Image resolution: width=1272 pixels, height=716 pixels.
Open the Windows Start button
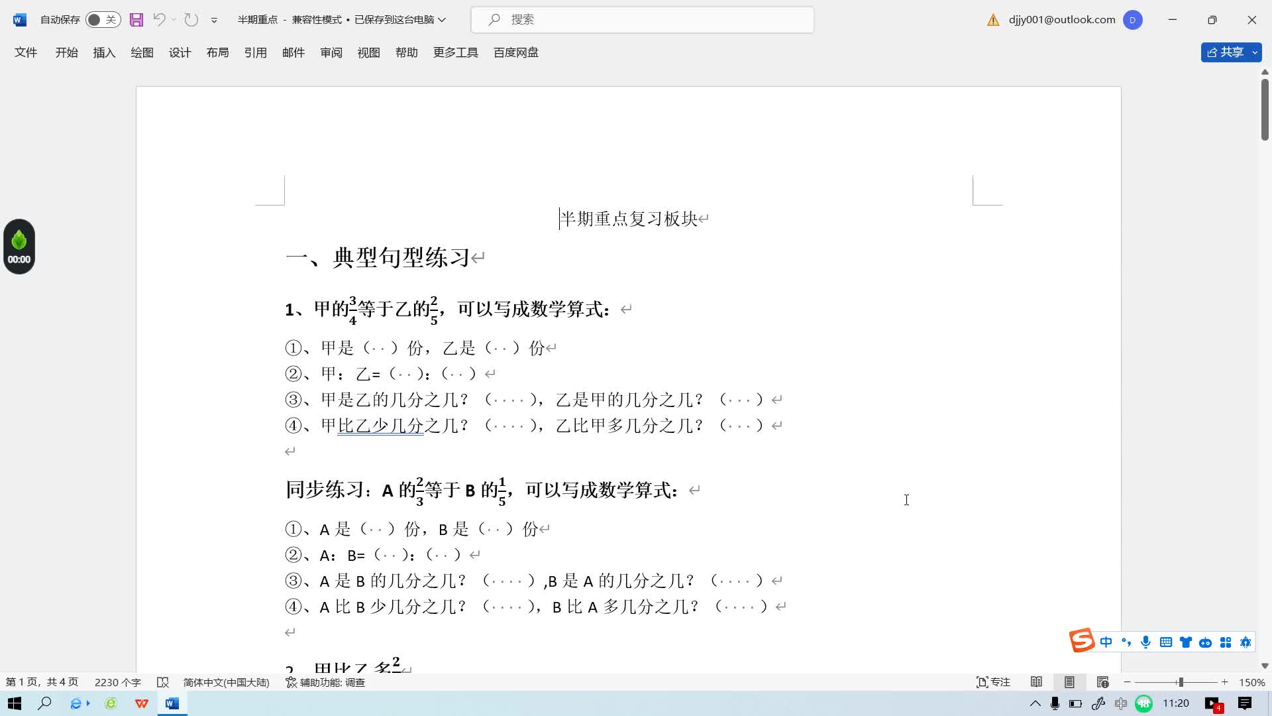pyautogui.click(x=15, y=703)
